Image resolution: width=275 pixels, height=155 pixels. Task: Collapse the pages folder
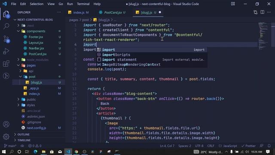click(x=18, y=65)
